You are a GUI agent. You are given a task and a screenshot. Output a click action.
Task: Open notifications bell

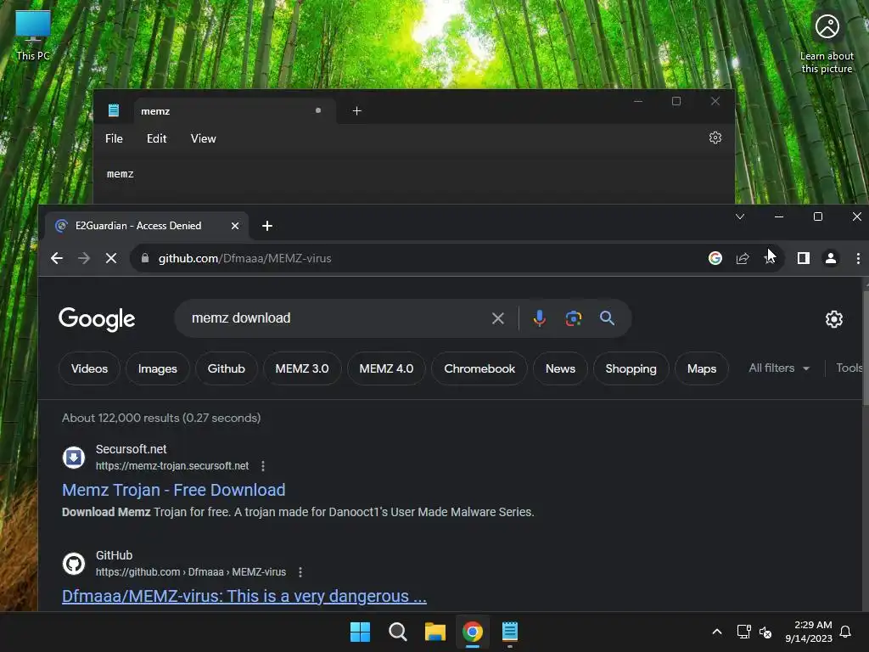846,632
